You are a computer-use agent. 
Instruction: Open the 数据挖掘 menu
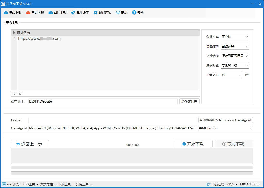[48, 184]
